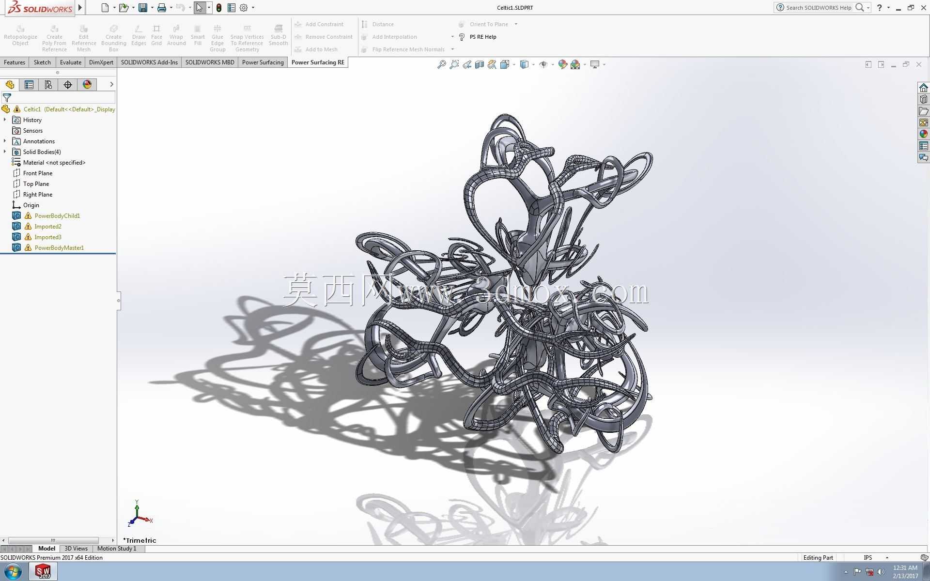Click the Section View icon

point(480,64)
